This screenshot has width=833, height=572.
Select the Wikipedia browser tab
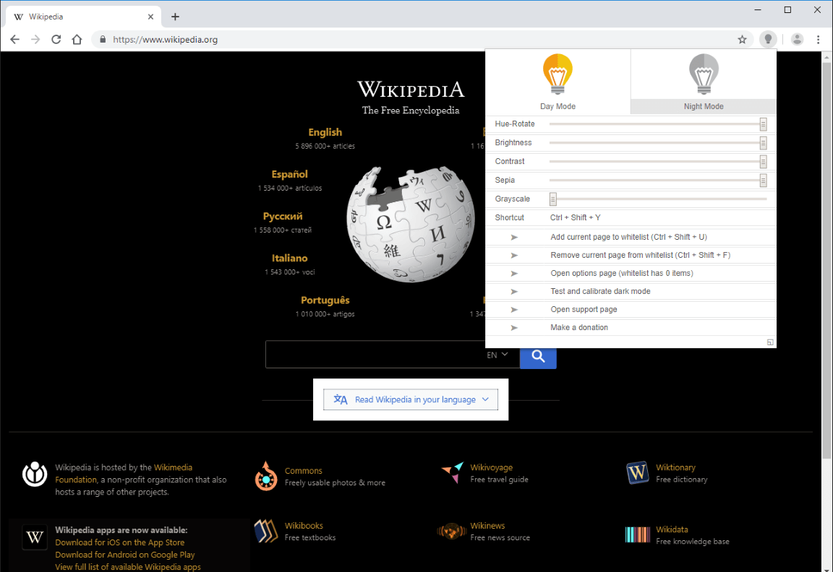(x=83, y=17)
